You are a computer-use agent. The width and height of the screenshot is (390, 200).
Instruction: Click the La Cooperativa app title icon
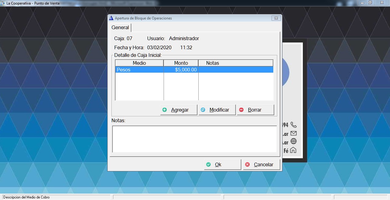(x=3, y=3)
